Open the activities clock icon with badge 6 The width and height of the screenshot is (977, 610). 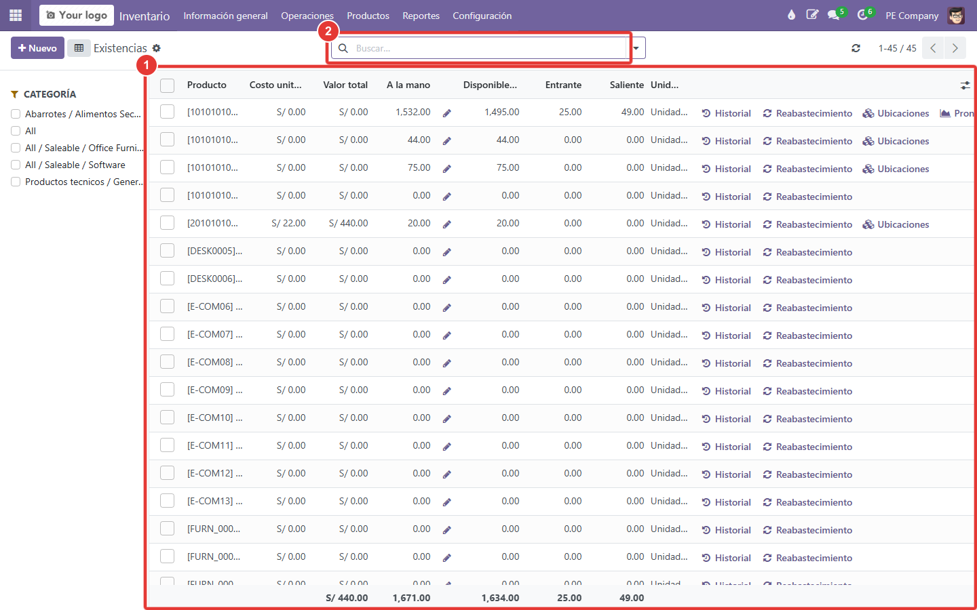point(863,15)
